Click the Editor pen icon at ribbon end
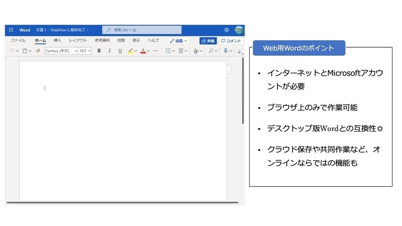402x226 pixels. click(239, 51)
